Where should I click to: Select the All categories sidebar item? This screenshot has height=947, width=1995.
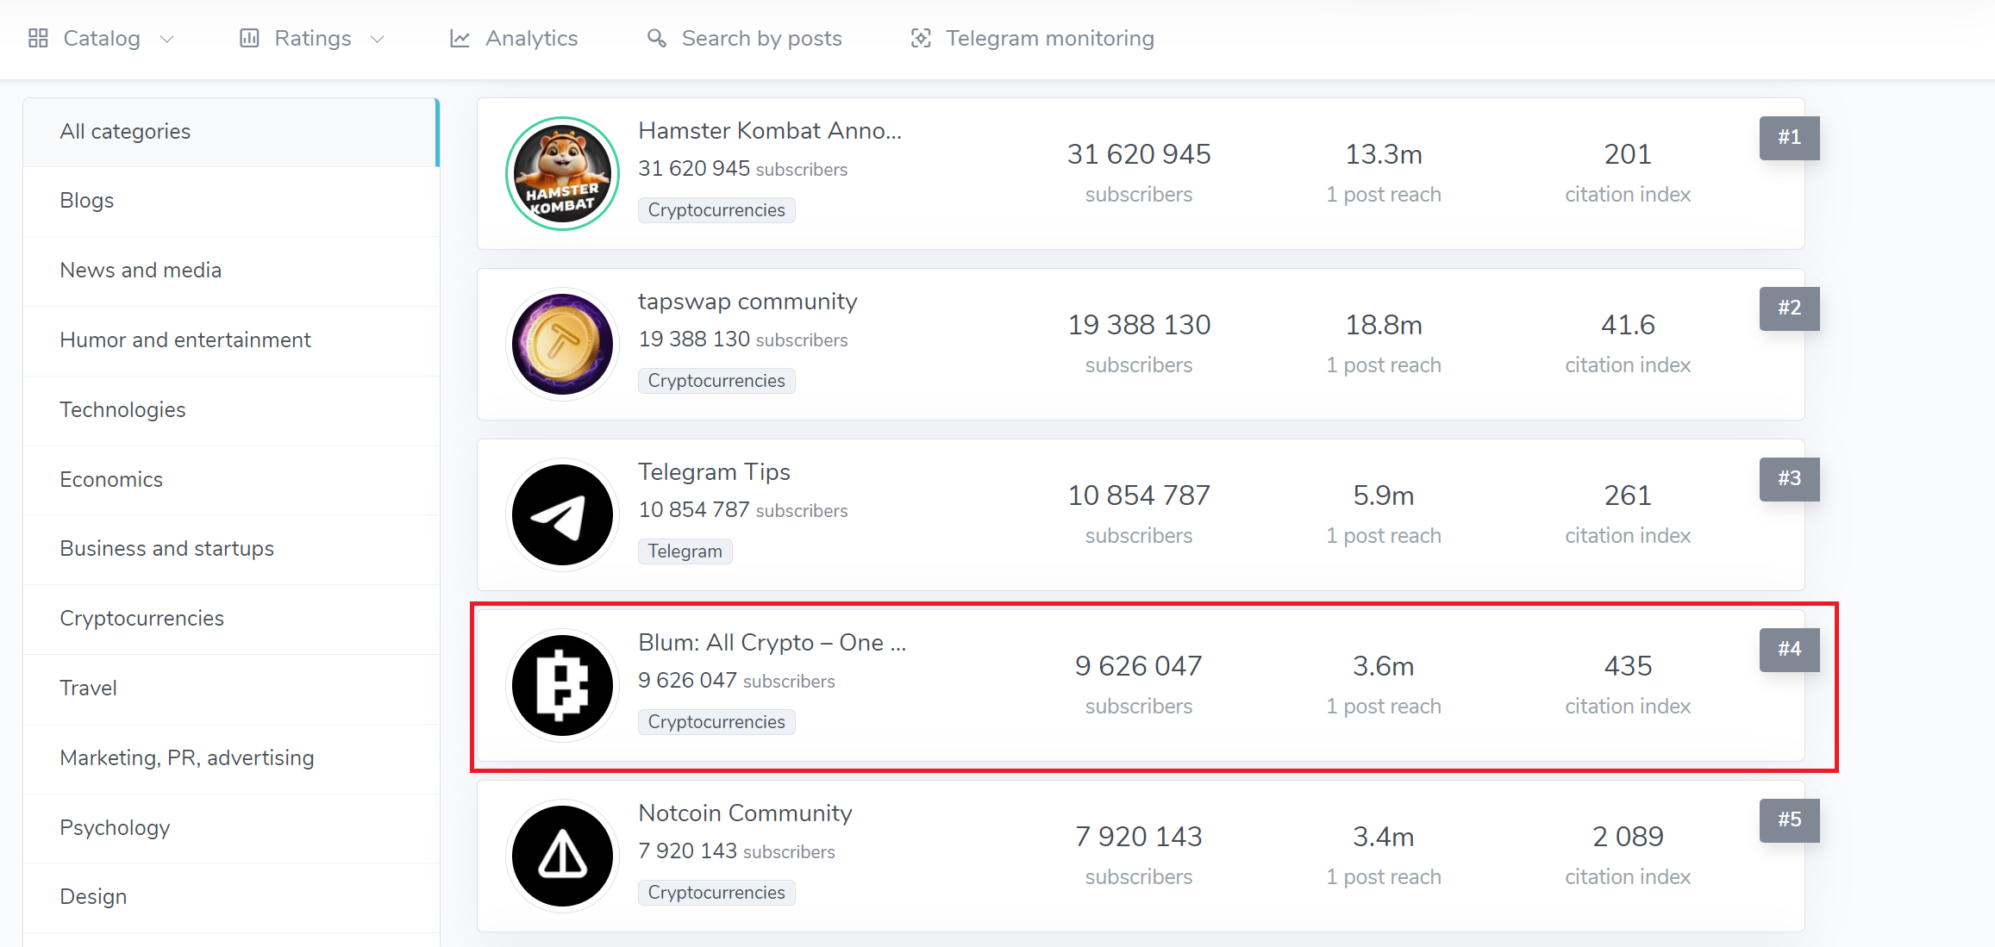(125, 131)
